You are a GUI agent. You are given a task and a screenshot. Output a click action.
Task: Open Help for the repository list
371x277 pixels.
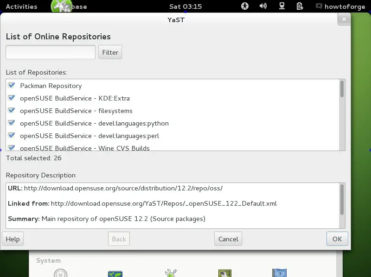[x=13, y=239]
